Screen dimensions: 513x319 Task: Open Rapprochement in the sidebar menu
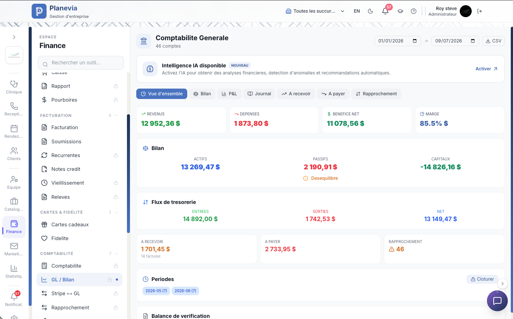tap(80, 307)
